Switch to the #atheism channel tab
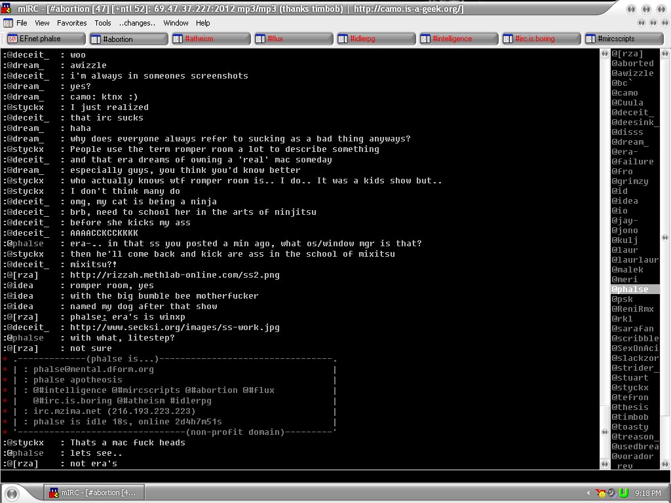Screen dimensions: 671x503 point(211,39)
